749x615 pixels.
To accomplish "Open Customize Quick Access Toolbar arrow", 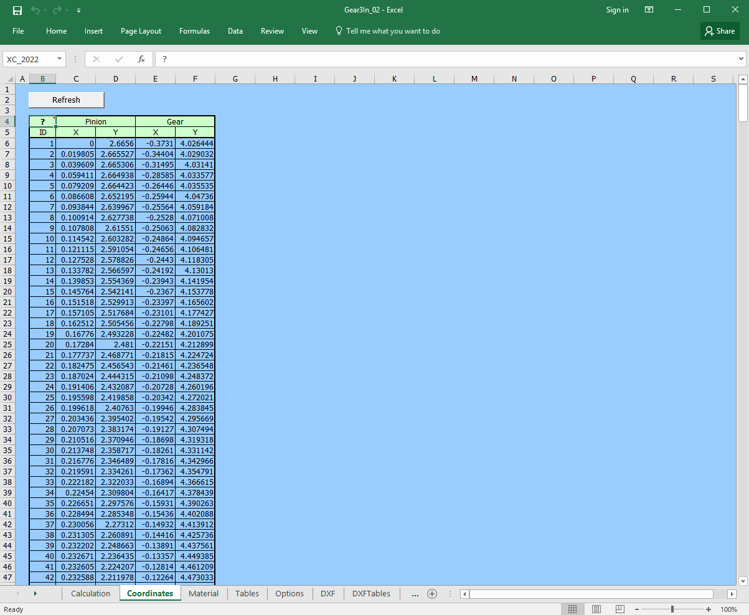I will pyautogui.click(x=78, y=11).
